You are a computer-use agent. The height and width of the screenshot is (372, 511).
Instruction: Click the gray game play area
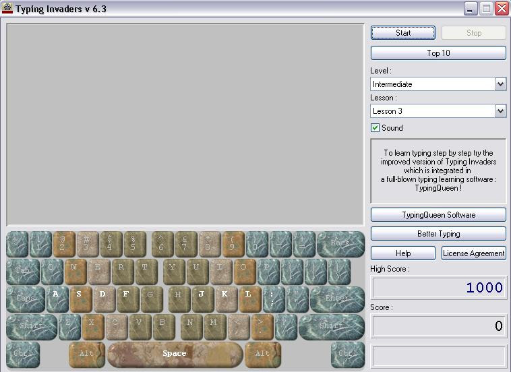[185, 124]
